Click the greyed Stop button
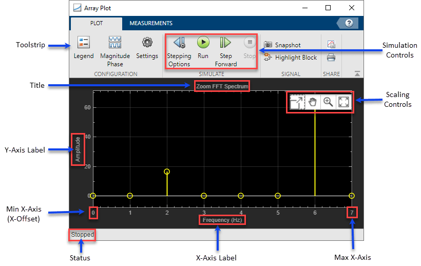This screenshot has height=266, width=421. [x=250, y=48]
